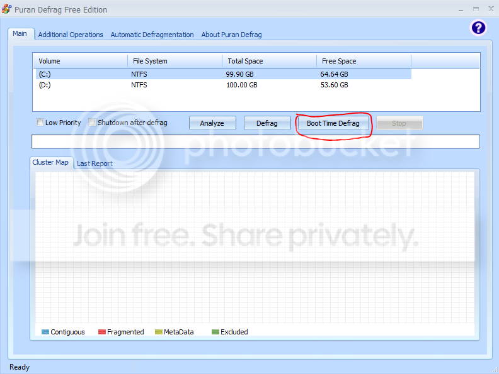Click NTFS in the (D:) row
The width and height of the screenshot is (499, 374).
coord(139,85)
